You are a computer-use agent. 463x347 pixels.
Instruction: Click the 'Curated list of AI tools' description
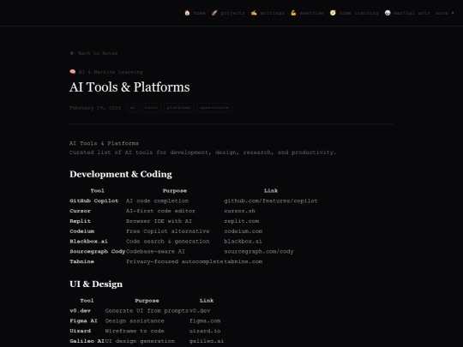pyautogui.click(x=202, y=153)
